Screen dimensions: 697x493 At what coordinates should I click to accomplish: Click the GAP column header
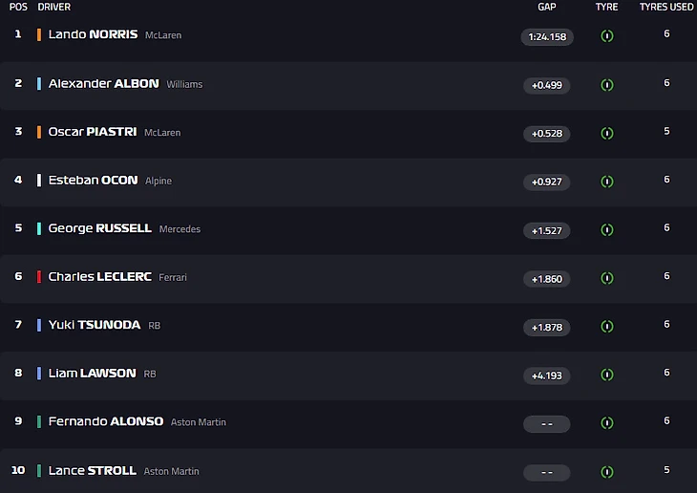pyautogui.click(x=547, y=7)
